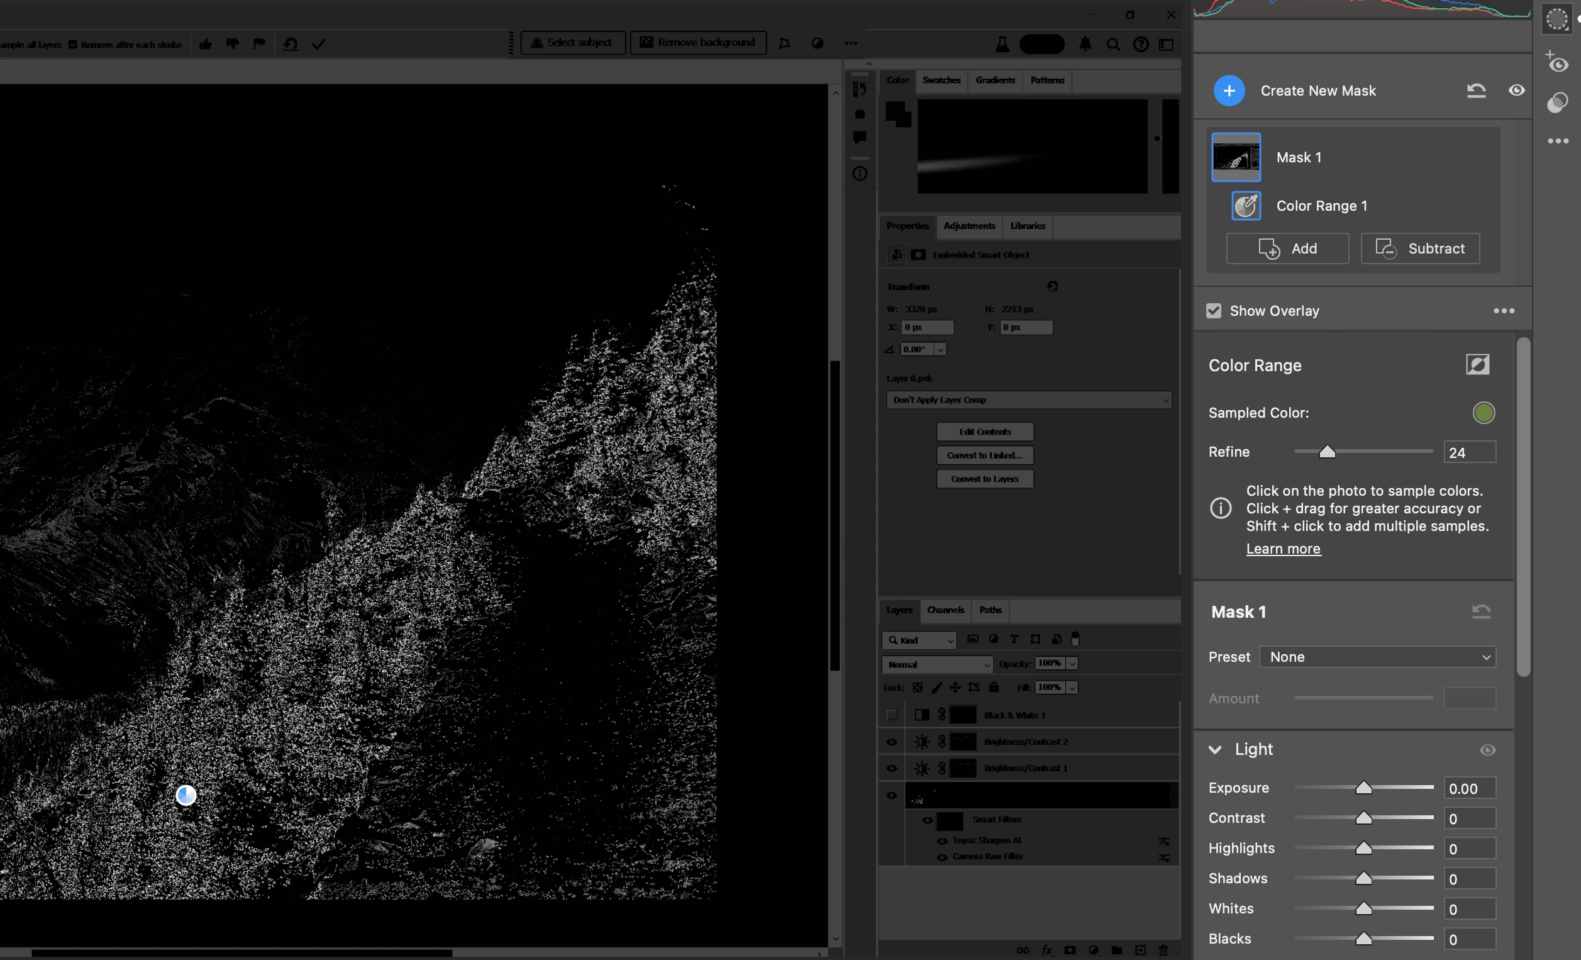
Task: Collapse the Light section chevron
Action: pos(1214,749)
